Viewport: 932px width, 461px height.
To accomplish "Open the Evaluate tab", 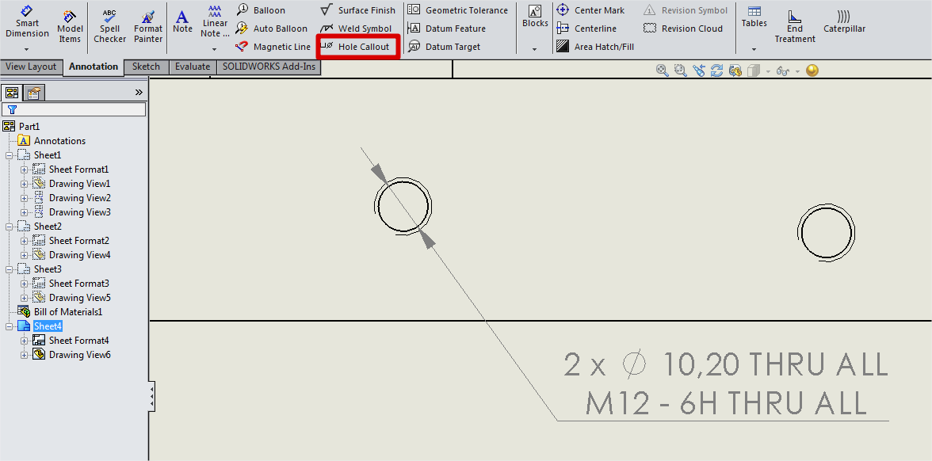I will click(x=193, y=67).
